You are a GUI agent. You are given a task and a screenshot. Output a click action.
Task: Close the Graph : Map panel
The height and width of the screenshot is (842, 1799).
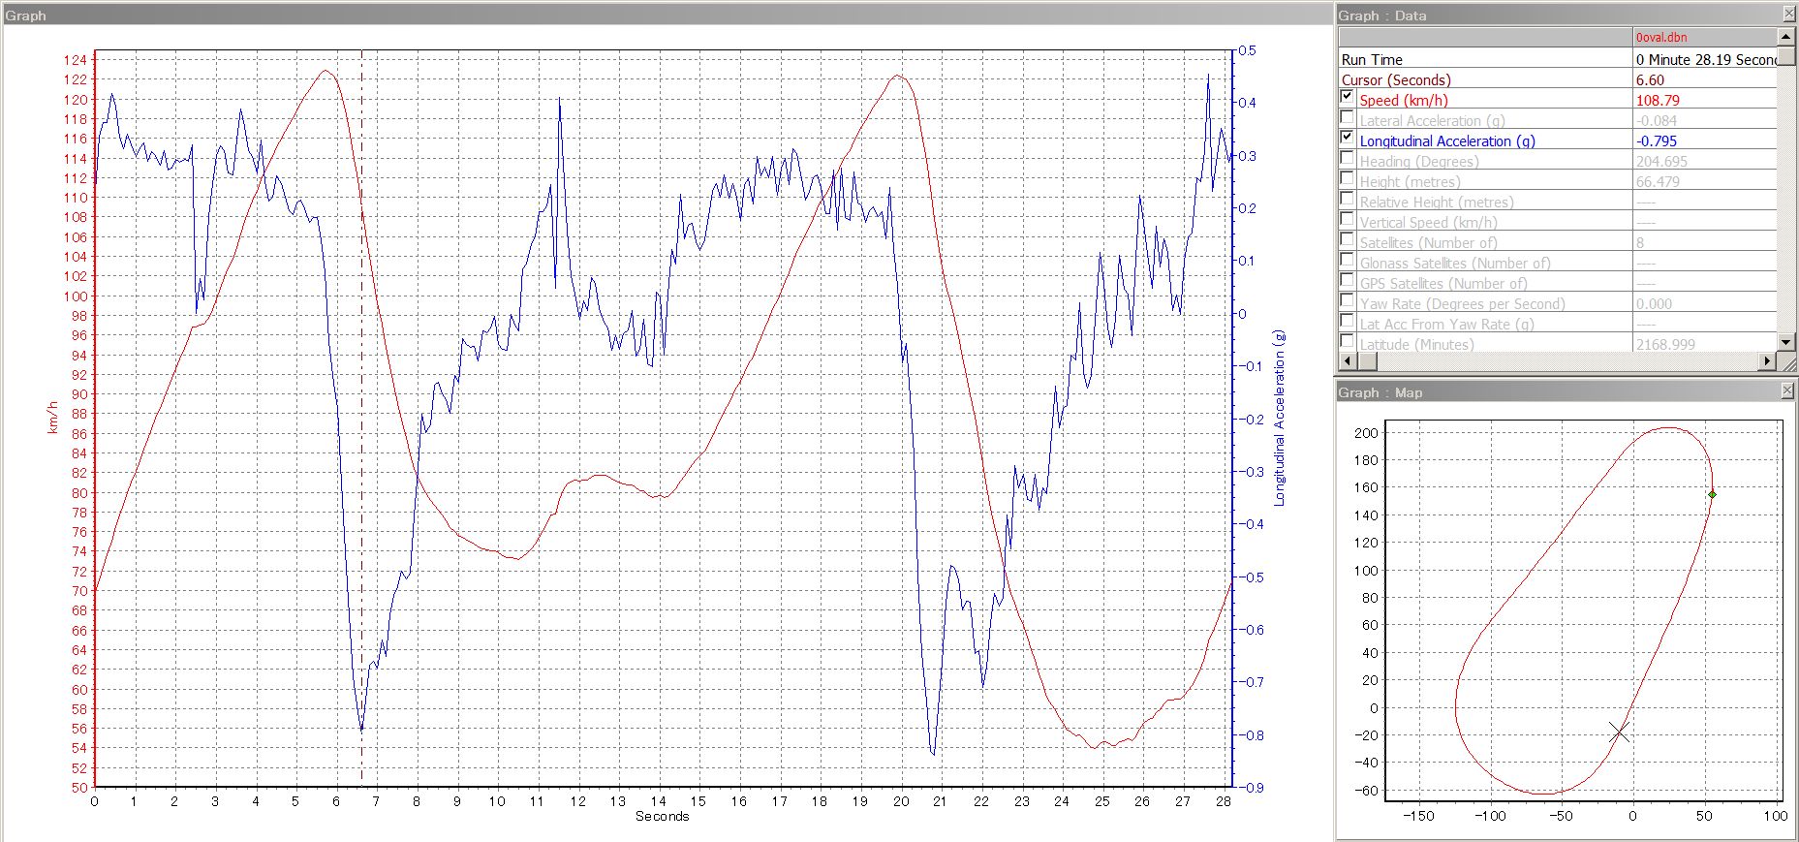pos(1787,390)
